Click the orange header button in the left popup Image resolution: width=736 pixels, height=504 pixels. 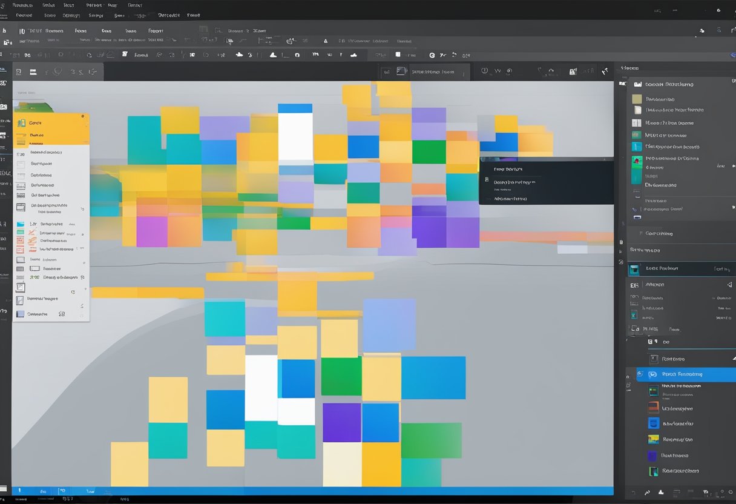click(x=51, y=122)
